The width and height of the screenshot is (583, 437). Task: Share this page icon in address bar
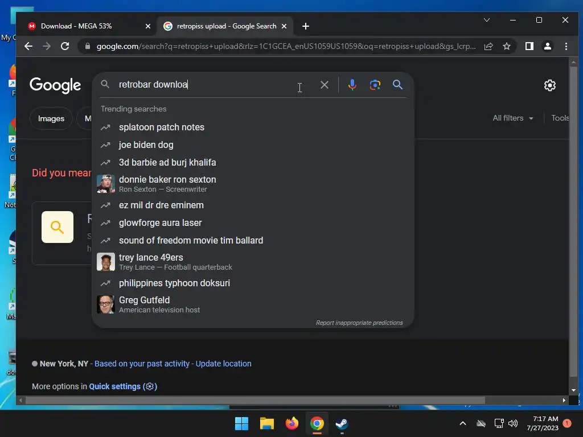pos(488,46)
